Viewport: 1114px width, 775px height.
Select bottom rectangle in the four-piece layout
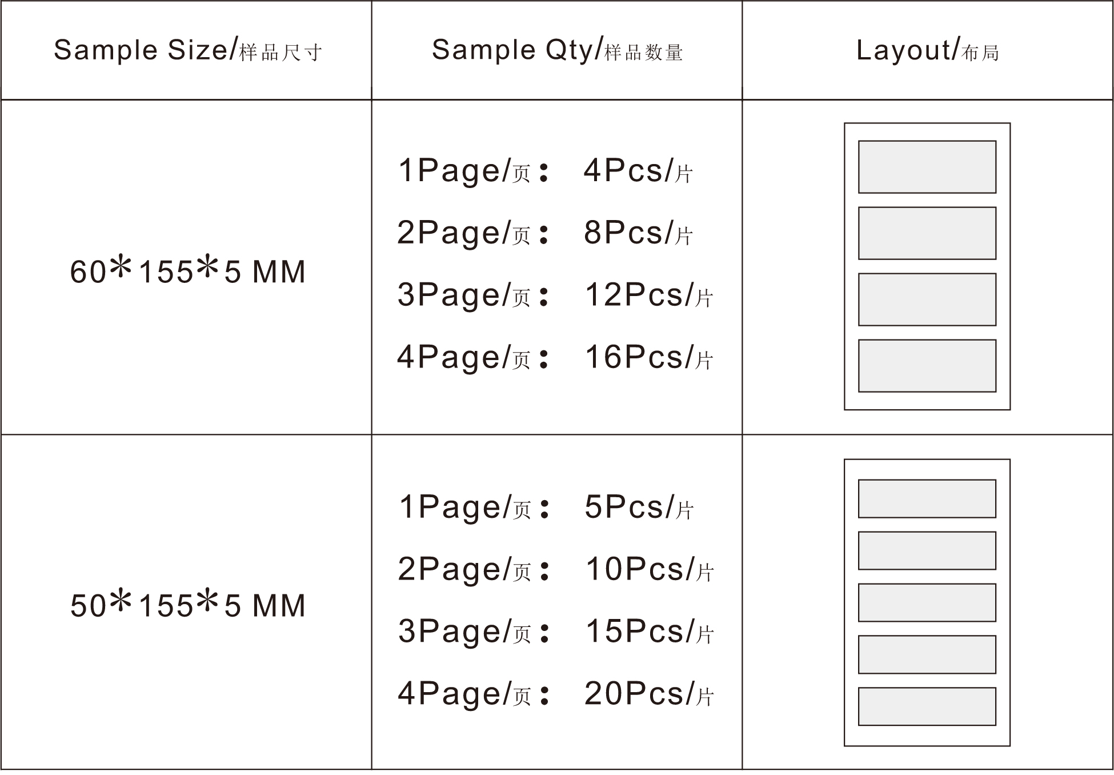(927, 366)
